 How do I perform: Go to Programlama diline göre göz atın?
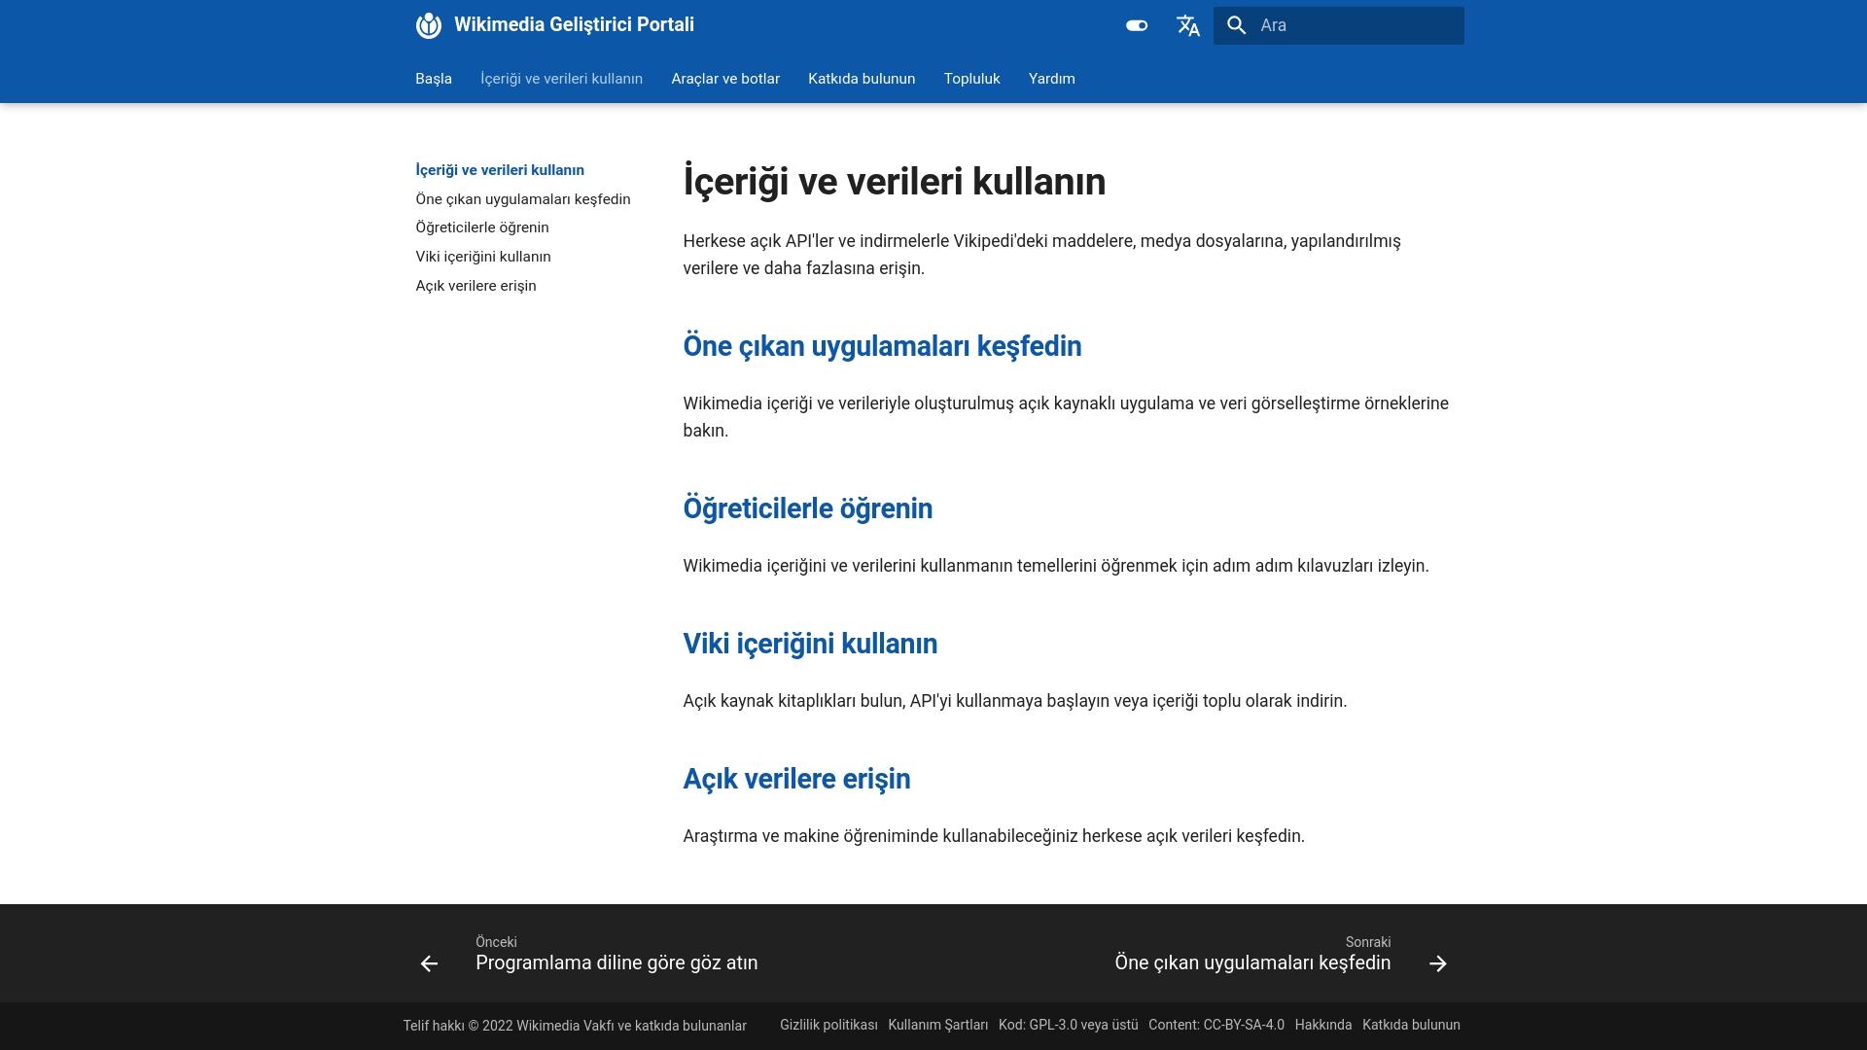[x=616, y=962]
